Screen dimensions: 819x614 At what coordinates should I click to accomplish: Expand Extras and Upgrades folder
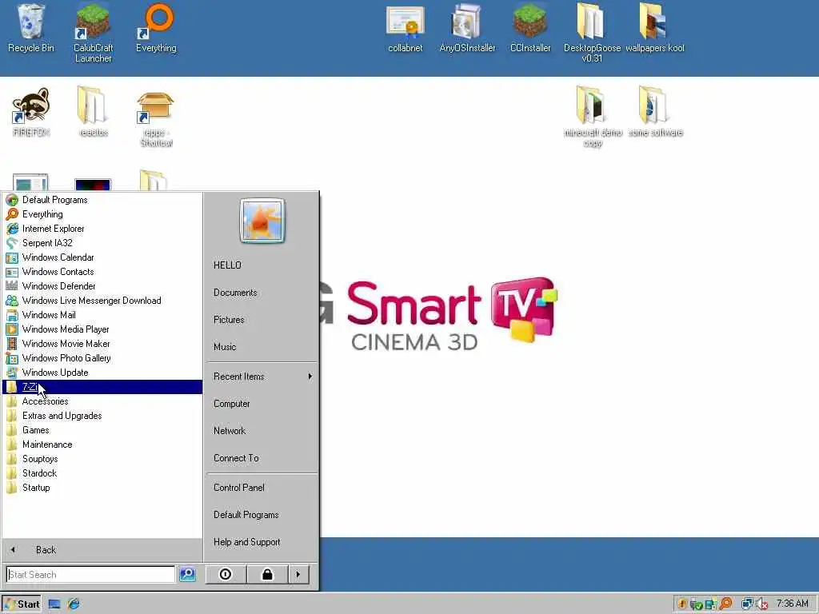(102, 416)
